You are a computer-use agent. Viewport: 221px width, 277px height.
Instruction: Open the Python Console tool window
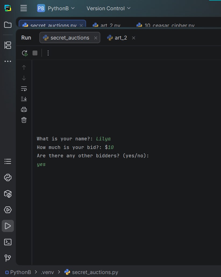(x=8, y=177)
